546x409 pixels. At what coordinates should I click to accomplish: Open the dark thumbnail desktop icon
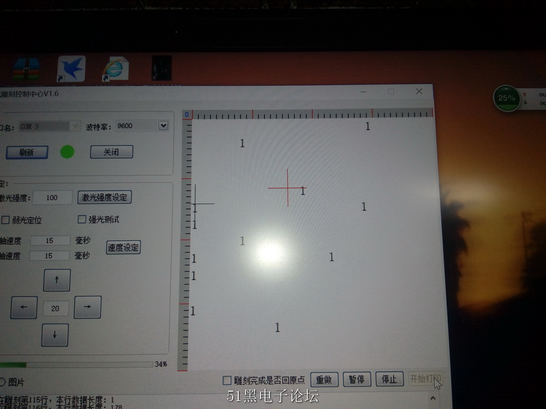point(162,68)
